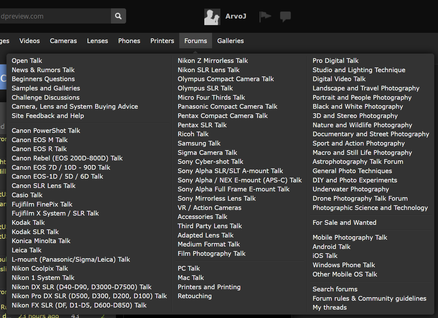438x318 pixels.
Task: Open Android Talk forum
Action: tap(331, 247)
